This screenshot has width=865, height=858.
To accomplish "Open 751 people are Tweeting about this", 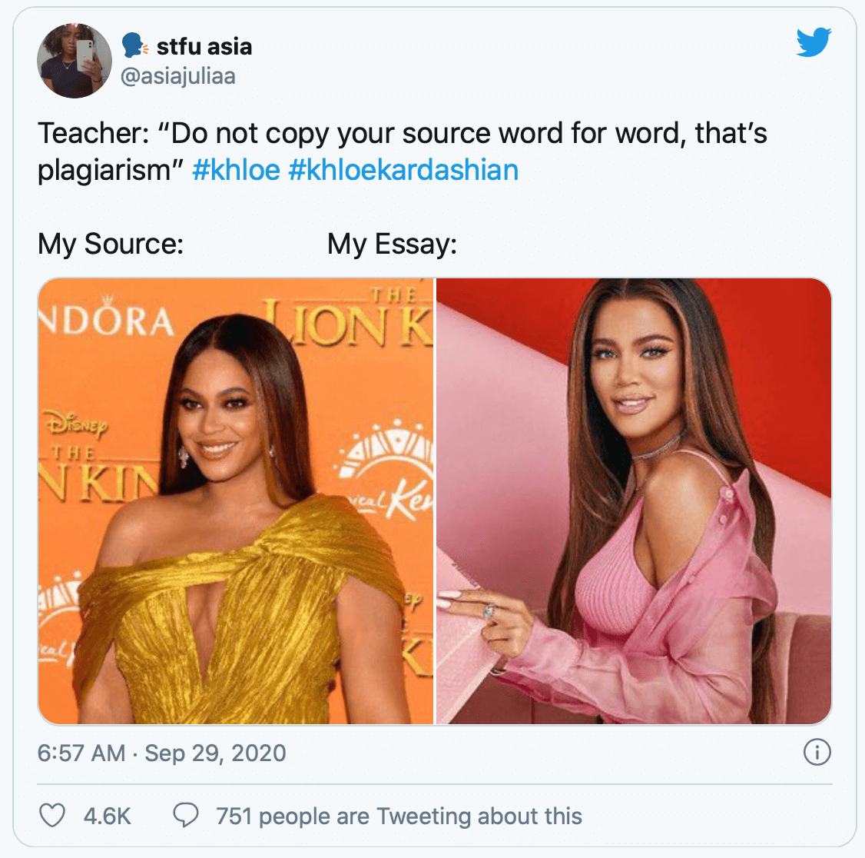I will tap(399, 816).
